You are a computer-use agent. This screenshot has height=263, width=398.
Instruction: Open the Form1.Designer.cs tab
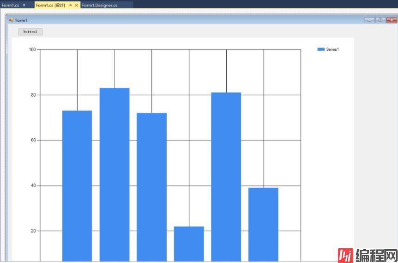point(100,5)
